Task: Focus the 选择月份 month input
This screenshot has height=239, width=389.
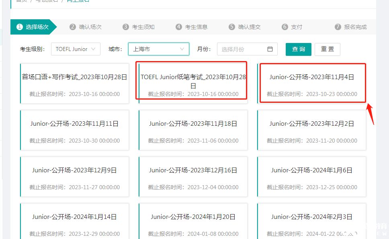Action: pyautogui.click(x=247, y=49)
